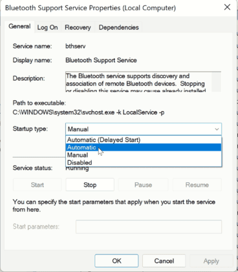
Task: Click the Resume service button
Action: 197,185
